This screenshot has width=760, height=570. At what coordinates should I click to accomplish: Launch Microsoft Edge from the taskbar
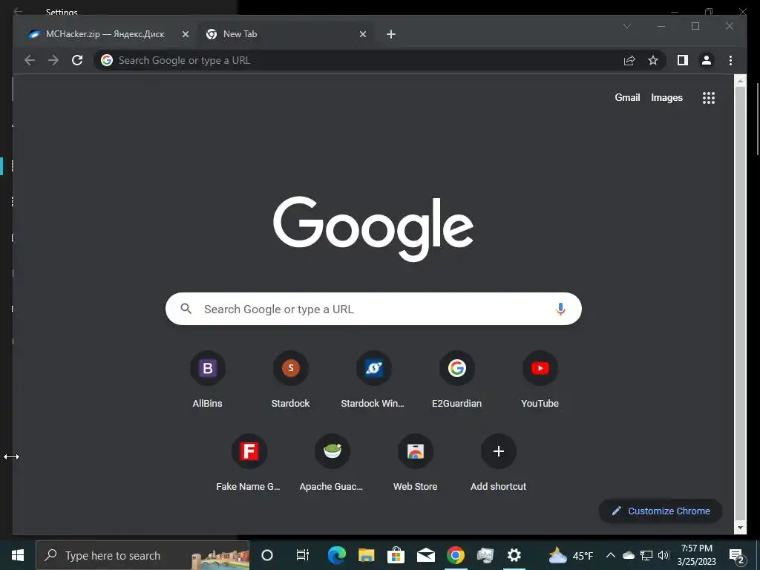coord(336,555)
